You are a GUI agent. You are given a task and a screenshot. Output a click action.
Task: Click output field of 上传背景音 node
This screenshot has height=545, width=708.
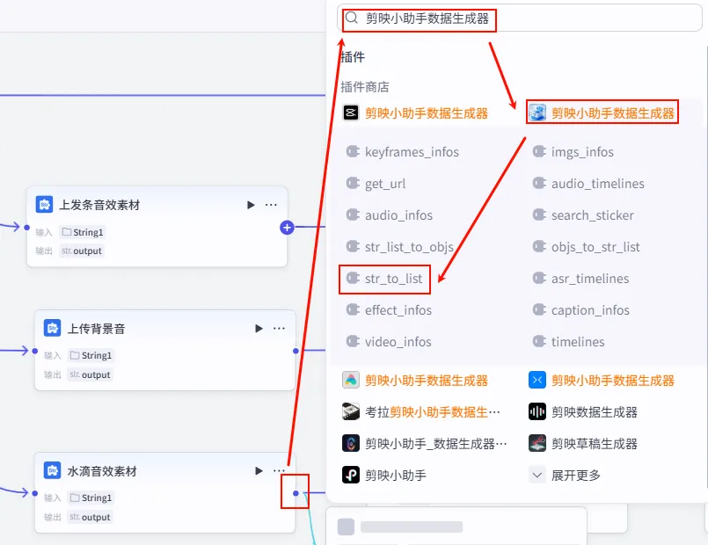coord(90,375)
